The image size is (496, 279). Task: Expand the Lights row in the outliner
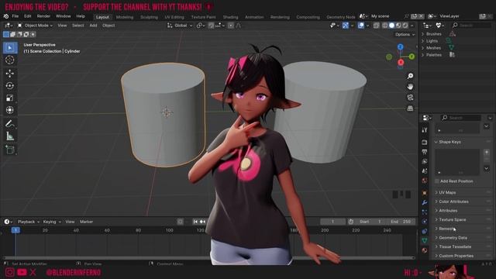tap(423, 41)
